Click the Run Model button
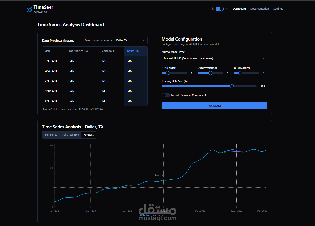 (214, 106)
